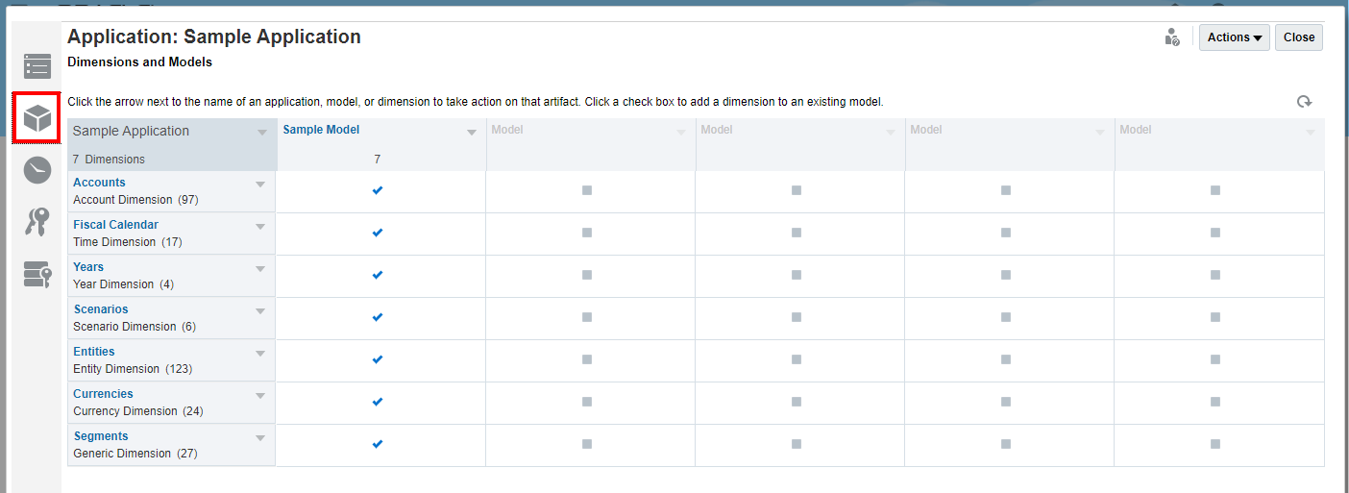The width and height of the screenshot is (1349, 493).
Task: Toggle Currencies check in Sample Model column
Action: pyautogui.click(x=378, y=402)
